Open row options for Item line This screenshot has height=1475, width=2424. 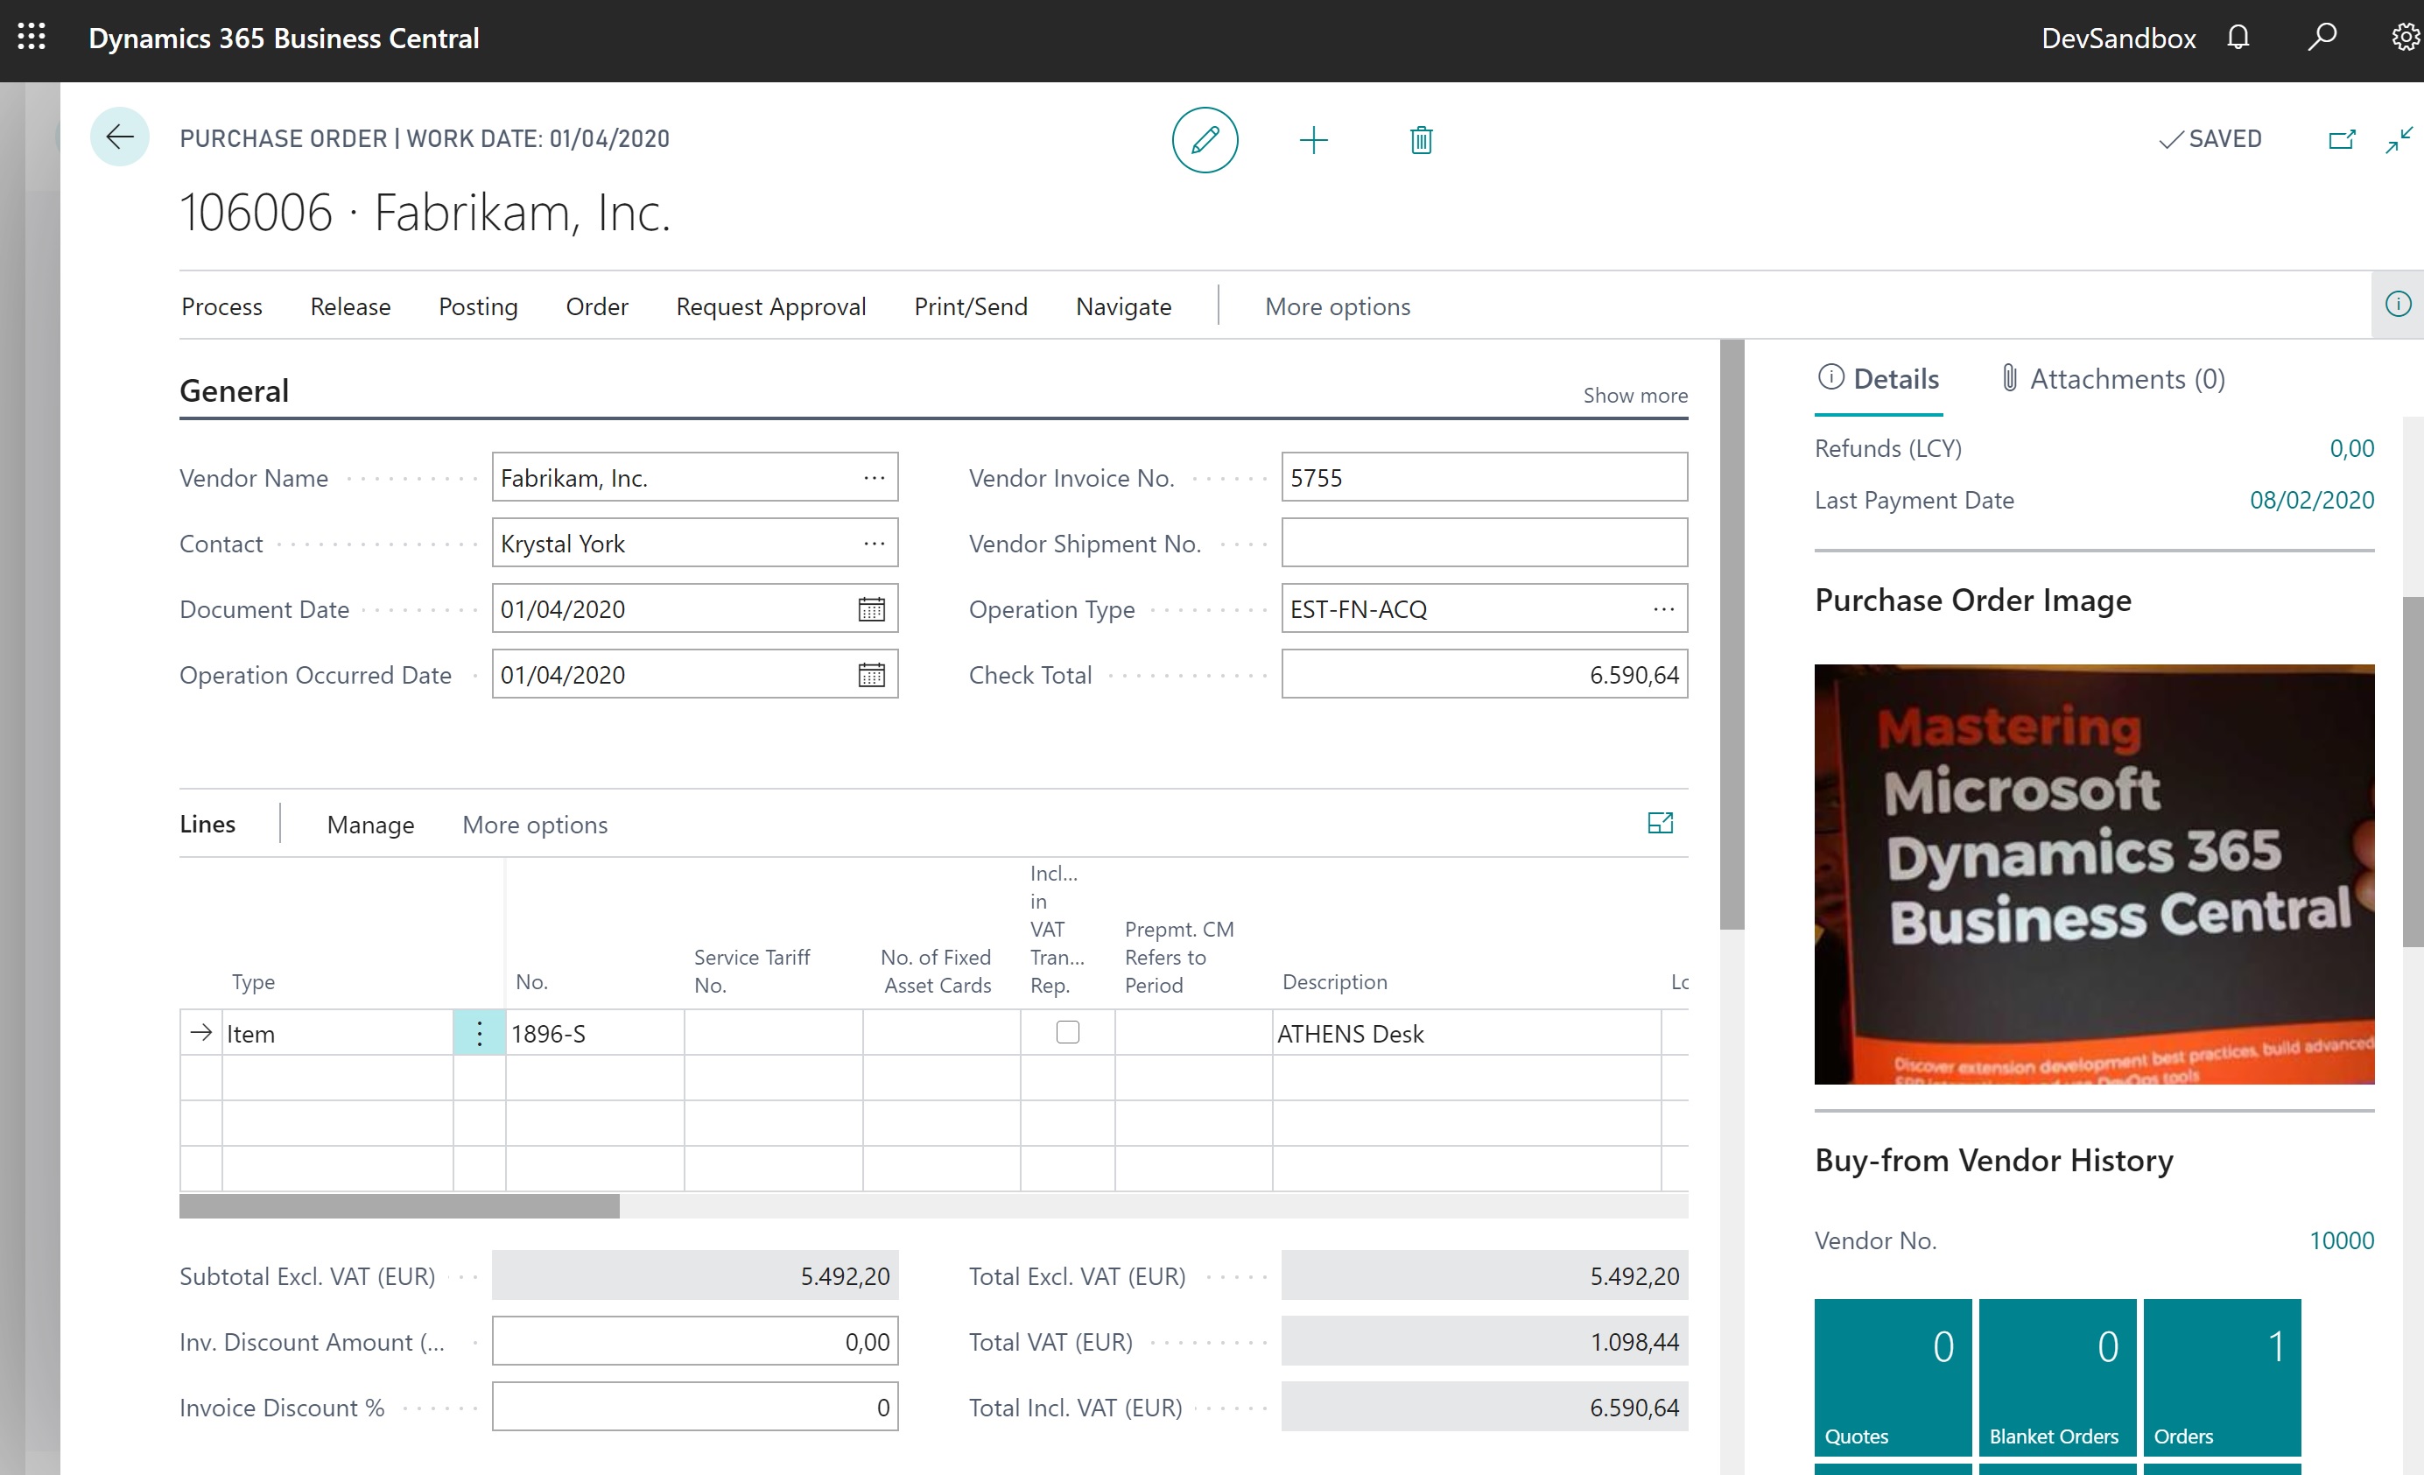point(479,1033)
